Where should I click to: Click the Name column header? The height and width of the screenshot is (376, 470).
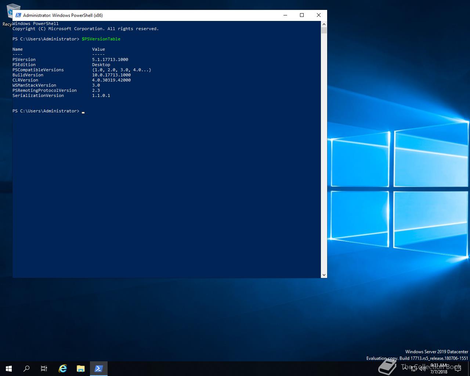pos(18,49)
